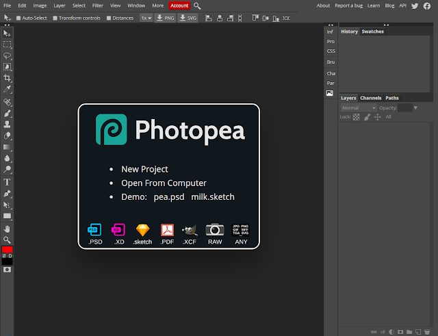Click the PNG export button
The image size is (438, 336).
(165, 18)
